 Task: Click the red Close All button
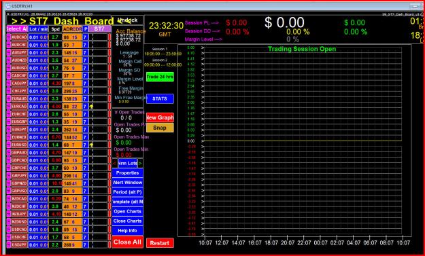click(127, 242)
